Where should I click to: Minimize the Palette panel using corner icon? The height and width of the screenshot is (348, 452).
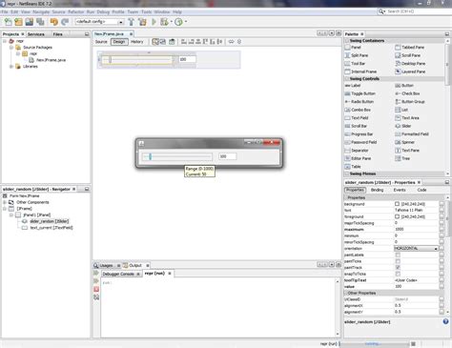[447, 34]
